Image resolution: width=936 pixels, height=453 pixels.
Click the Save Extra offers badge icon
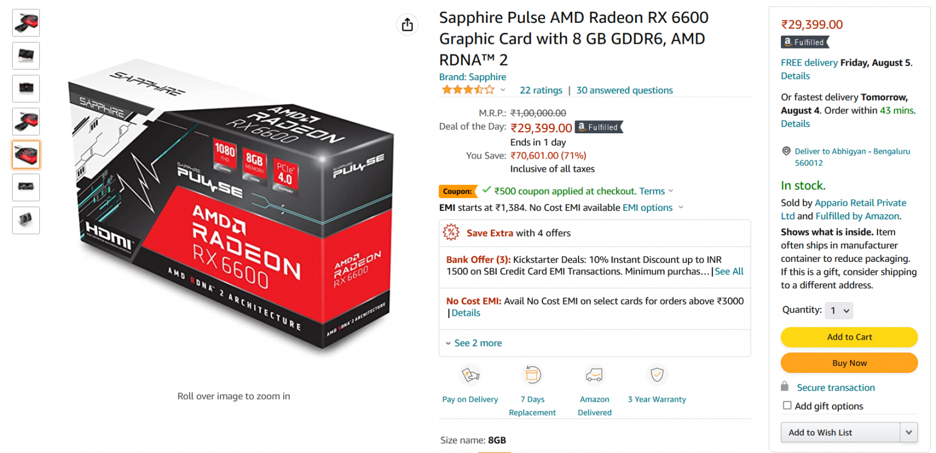451,233
